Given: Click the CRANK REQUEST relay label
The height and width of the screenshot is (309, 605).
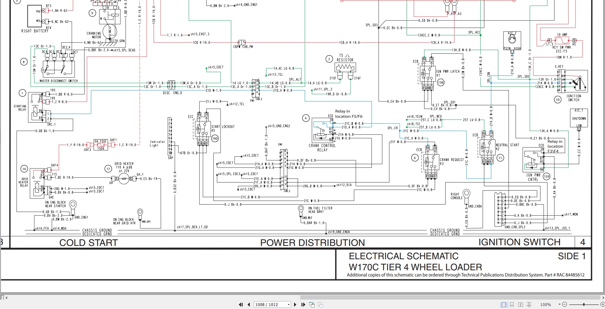Looking at the screenshot, I should coord(451,160).
